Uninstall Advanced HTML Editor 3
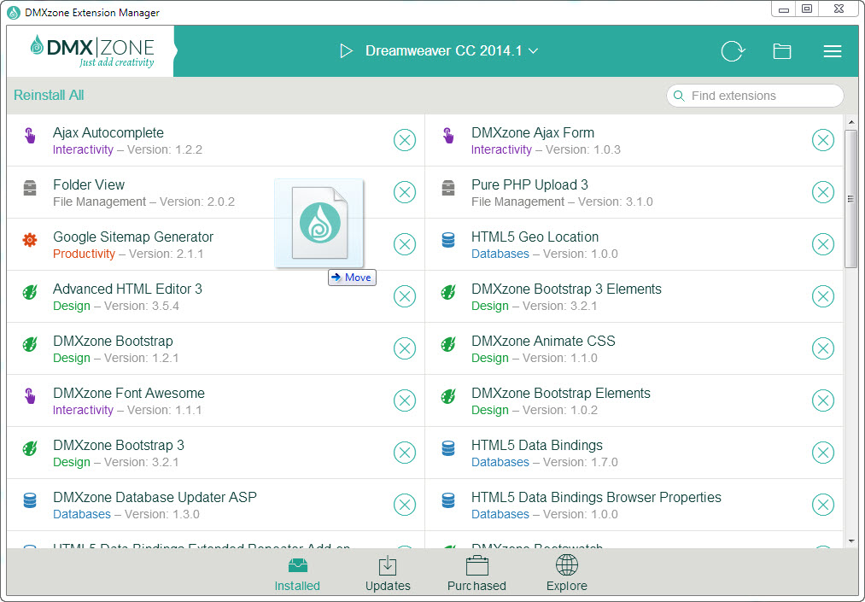The image size is (865, 602). (x=405, y=296)
